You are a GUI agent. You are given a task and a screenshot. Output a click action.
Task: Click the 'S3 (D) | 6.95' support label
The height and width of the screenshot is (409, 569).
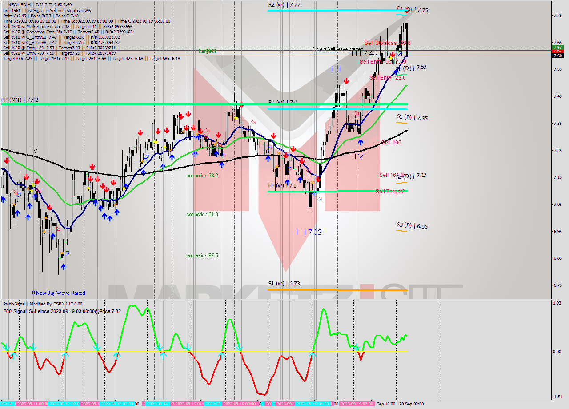click(x=413, y=226)
